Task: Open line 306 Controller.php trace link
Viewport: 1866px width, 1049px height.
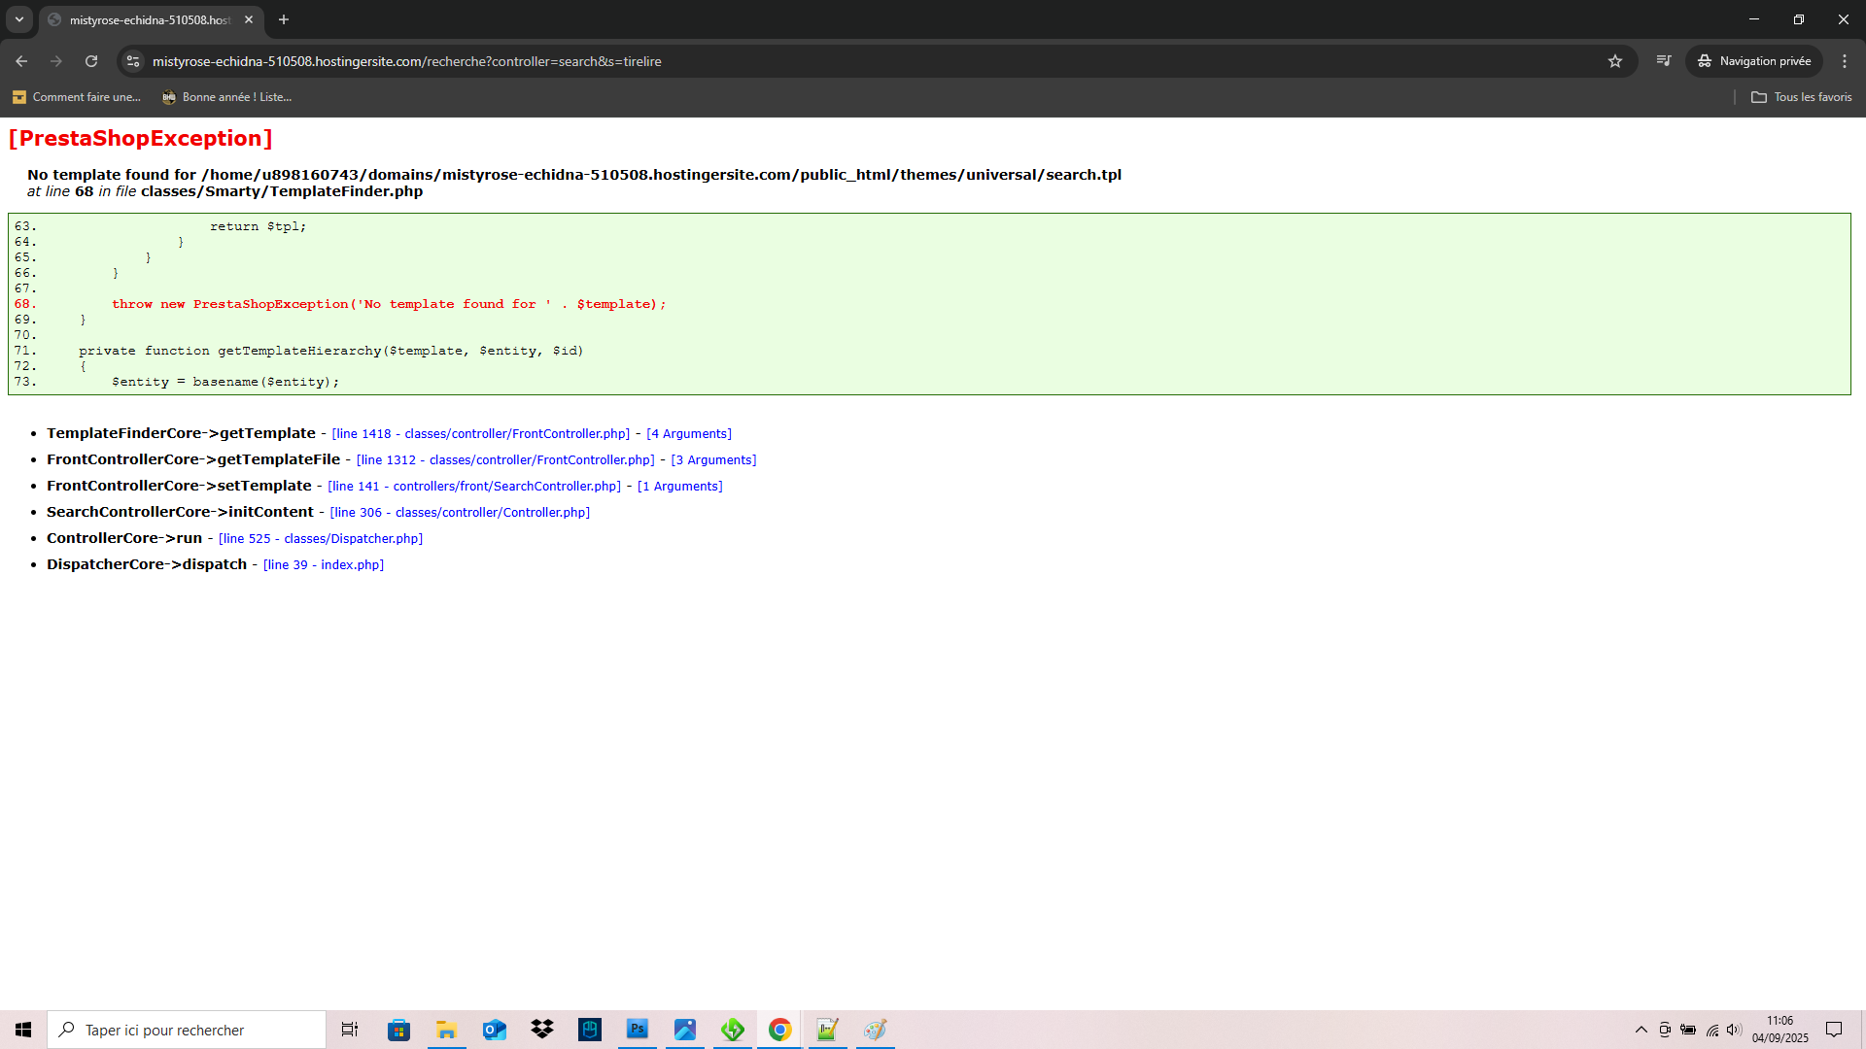Action: click(x=460, y=513)
